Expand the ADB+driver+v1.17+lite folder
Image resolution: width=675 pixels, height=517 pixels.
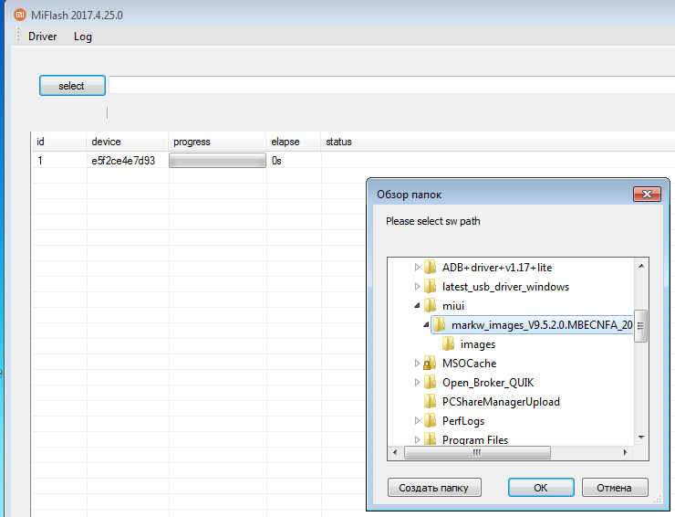pyautogui.click(x=417, y=268)
